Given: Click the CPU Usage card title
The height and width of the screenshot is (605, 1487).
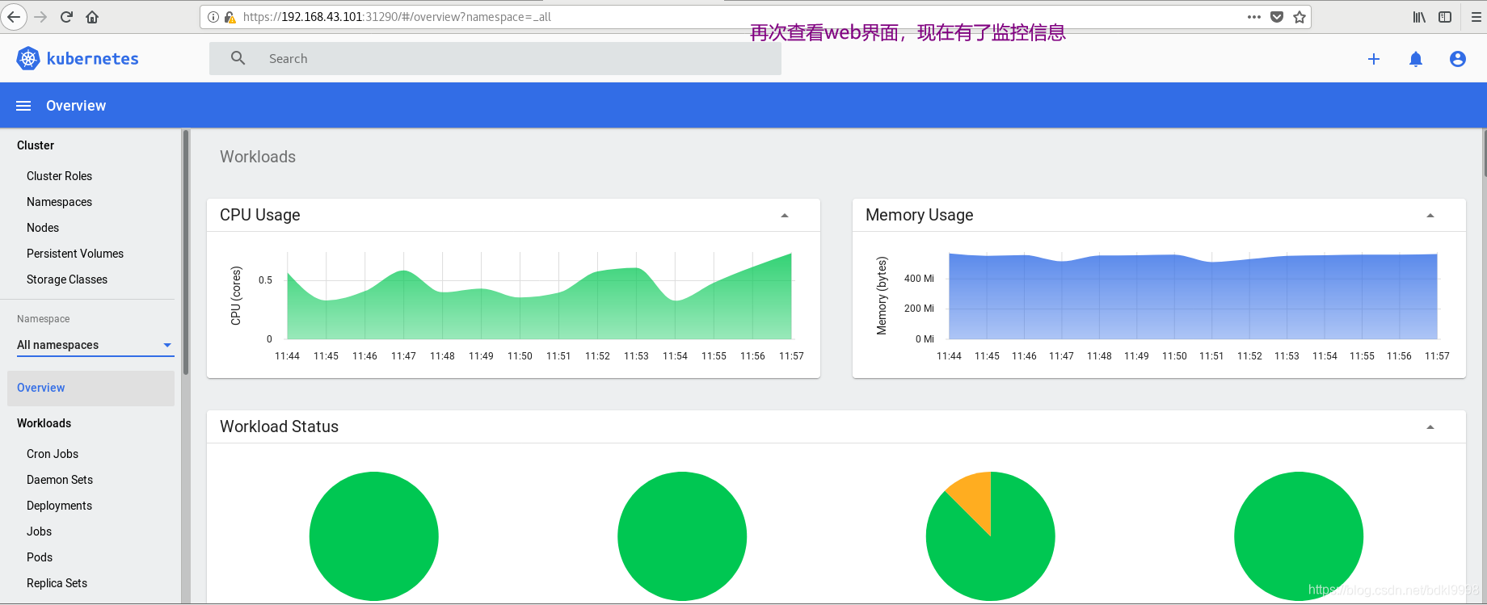Looking at the screenshot, I should click(x=260, y=215).
